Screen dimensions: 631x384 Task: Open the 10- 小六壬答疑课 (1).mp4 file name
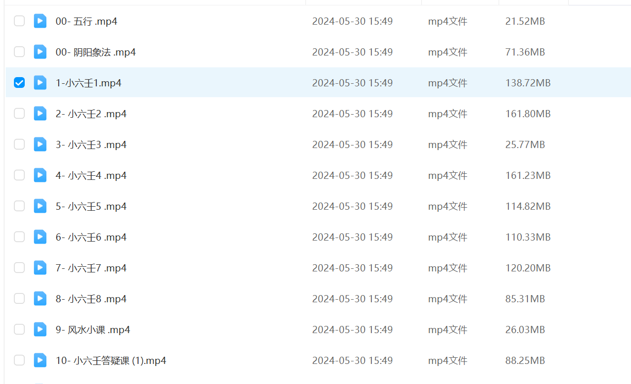111,360
